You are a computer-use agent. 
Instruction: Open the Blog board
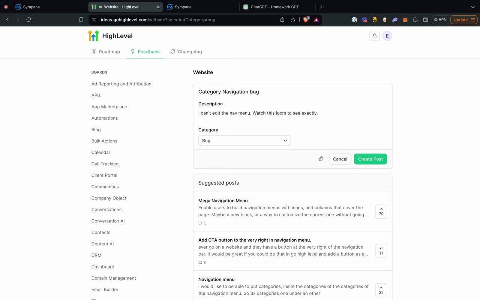[96, 130]
